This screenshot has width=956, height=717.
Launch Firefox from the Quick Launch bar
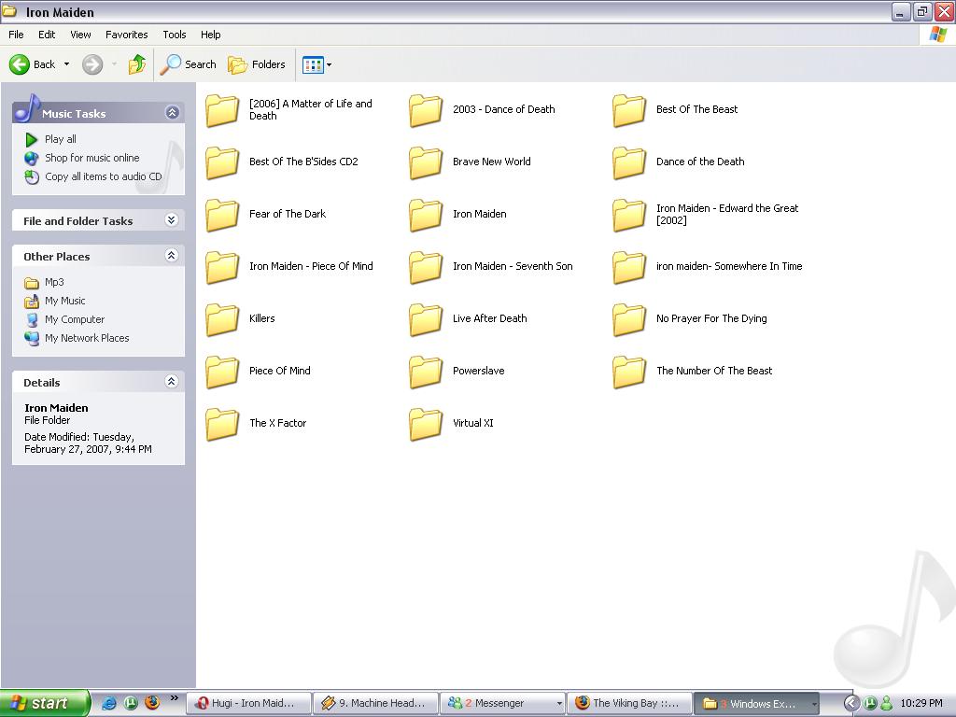click(x=152, y=703)
